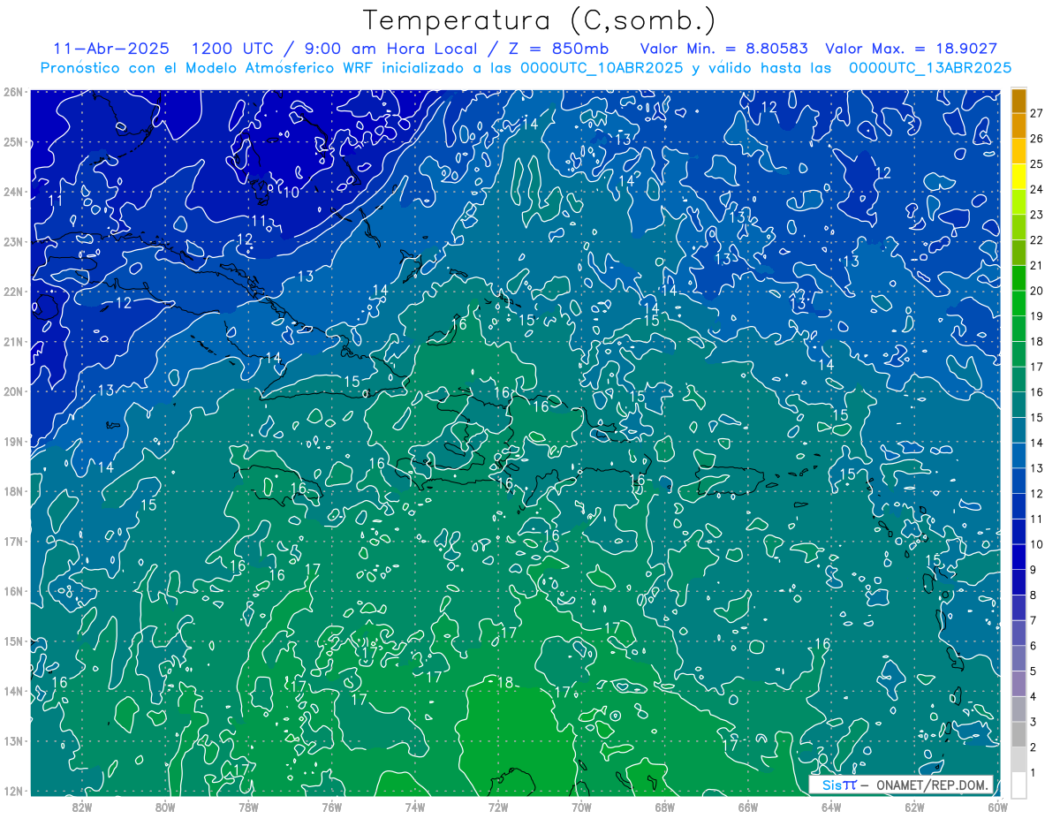Click the '13N' latitude axis label
The image size is (1060, 819).
12,740
